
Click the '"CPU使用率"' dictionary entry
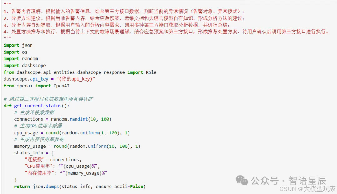pos(62,166)
